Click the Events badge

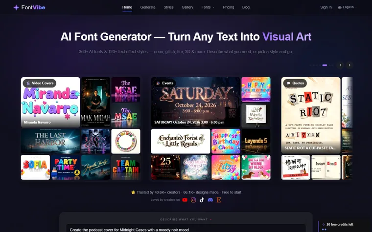point(164,83)
